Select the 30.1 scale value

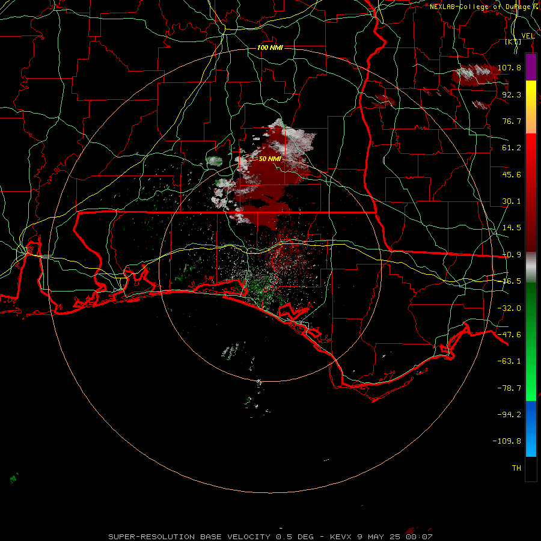coord(512,201)
